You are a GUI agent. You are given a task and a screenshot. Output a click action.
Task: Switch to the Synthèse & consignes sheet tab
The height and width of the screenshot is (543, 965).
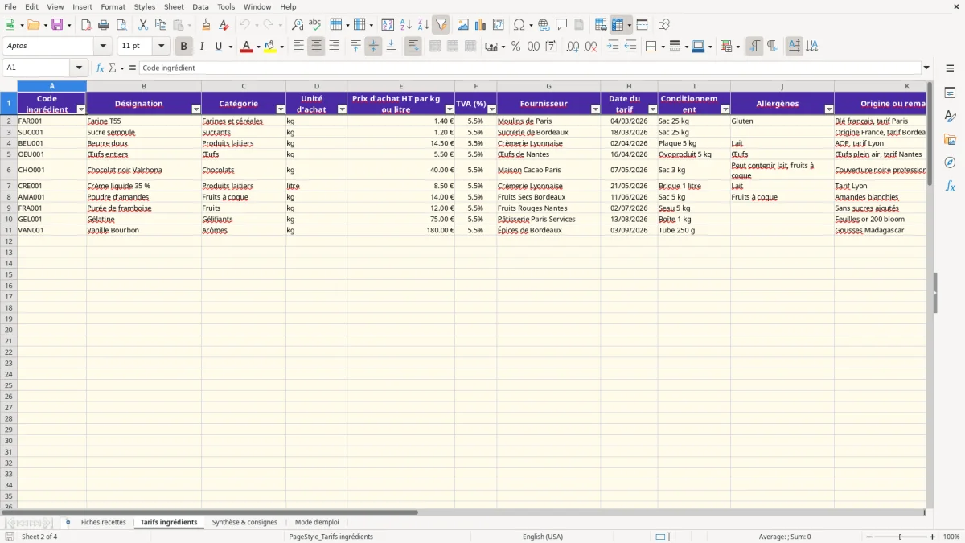[x=244, y=523]
